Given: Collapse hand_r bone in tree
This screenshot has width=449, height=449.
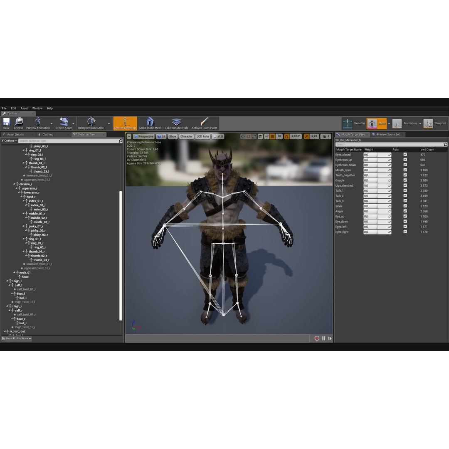Looking at the screenshot, I should (x=21, y=197).
